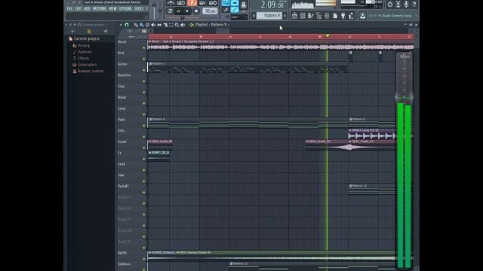Viewport: 483px width, 271px height.
Task: Click the song position slider
Action: (x=183, y=18)
